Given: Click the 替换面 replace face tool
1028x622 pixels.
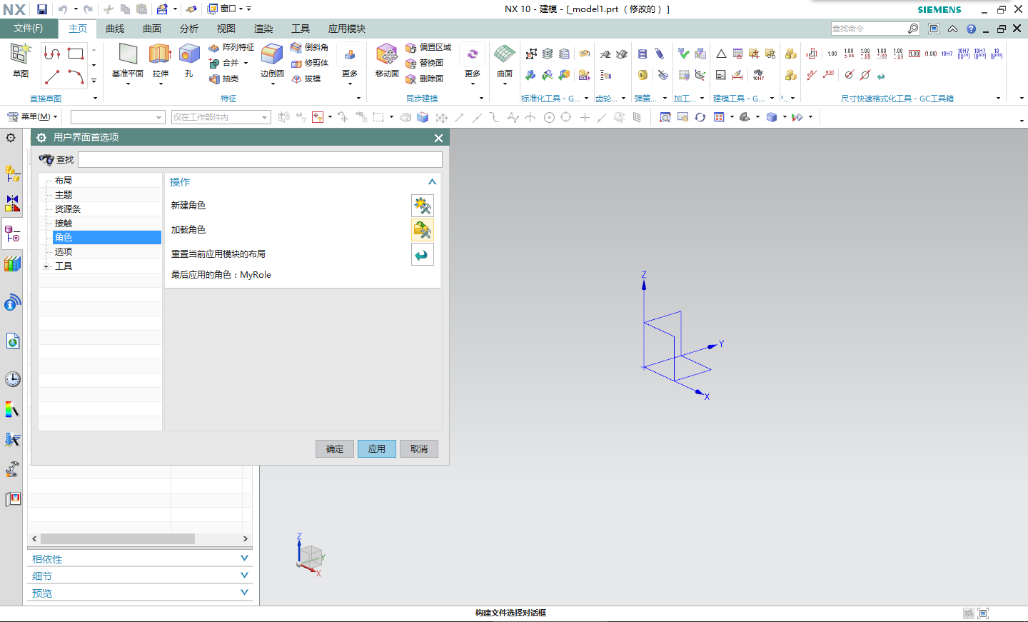Looking at the screenshot, I should pos(425,63).
